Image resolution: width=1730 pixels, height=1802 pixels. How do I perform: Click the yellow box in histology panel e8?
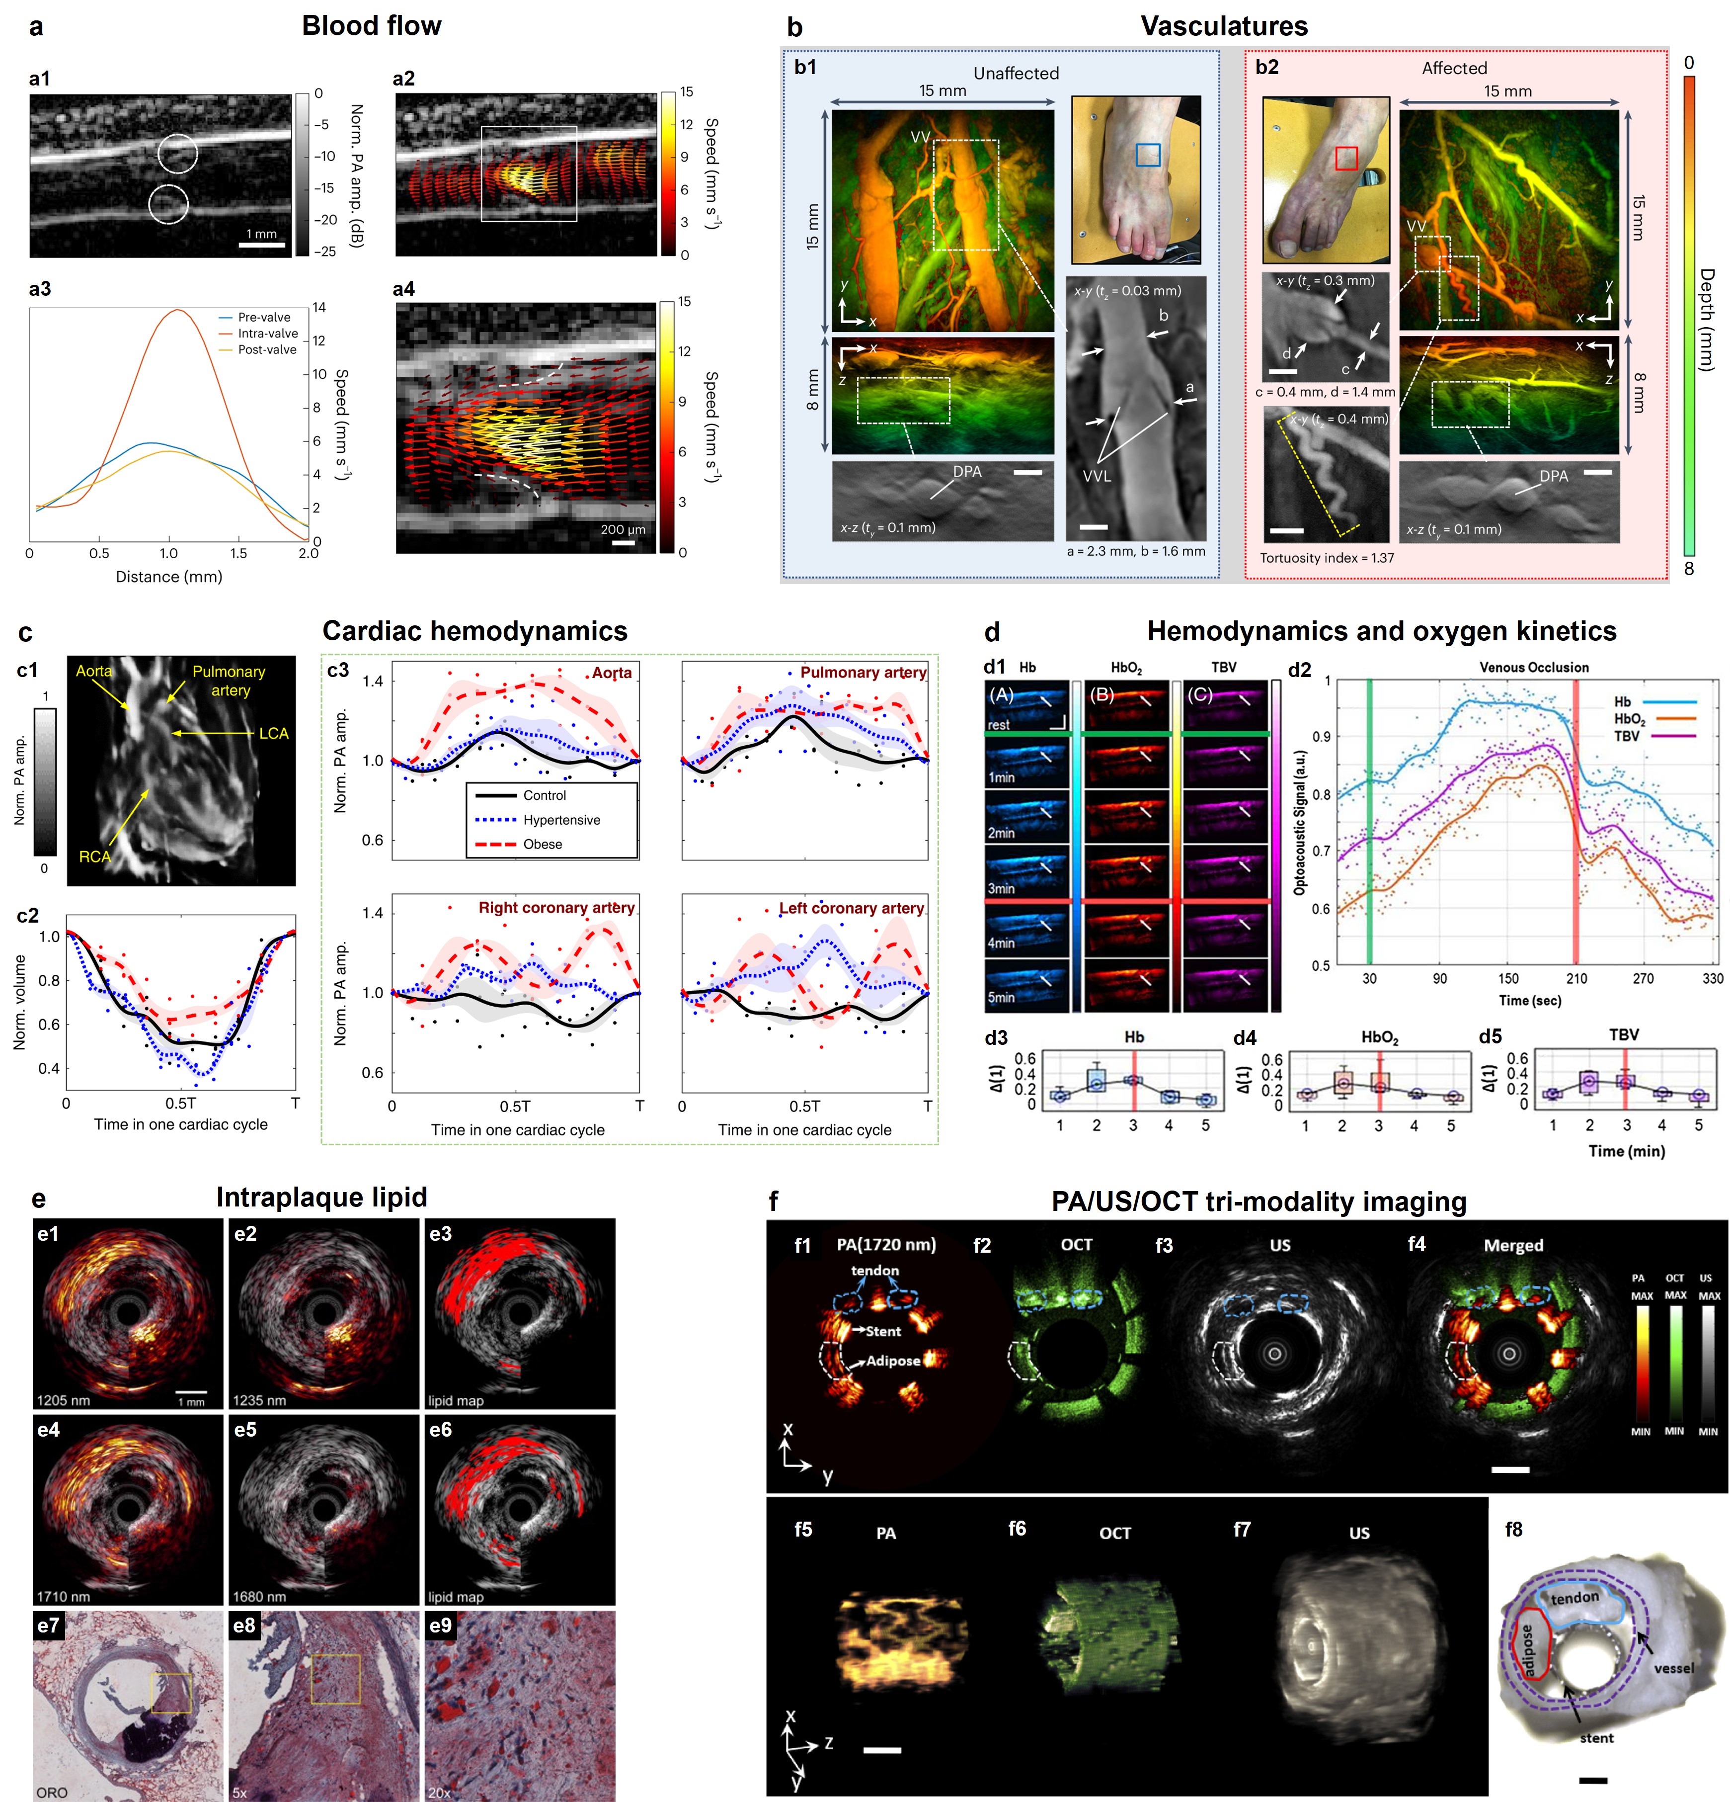335,1679
